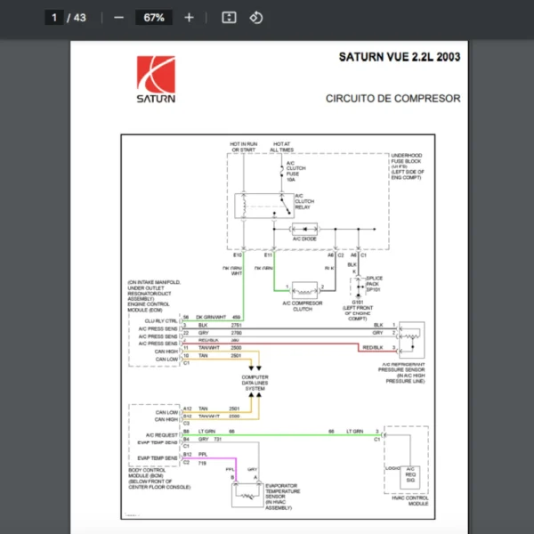Select the 67% zoom level field
The height and width of the screenshot is (534, 534).
coord(154,18)
